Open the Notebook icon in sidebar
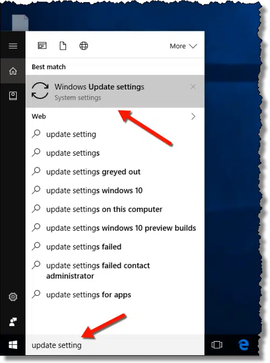 coord(13,96)
